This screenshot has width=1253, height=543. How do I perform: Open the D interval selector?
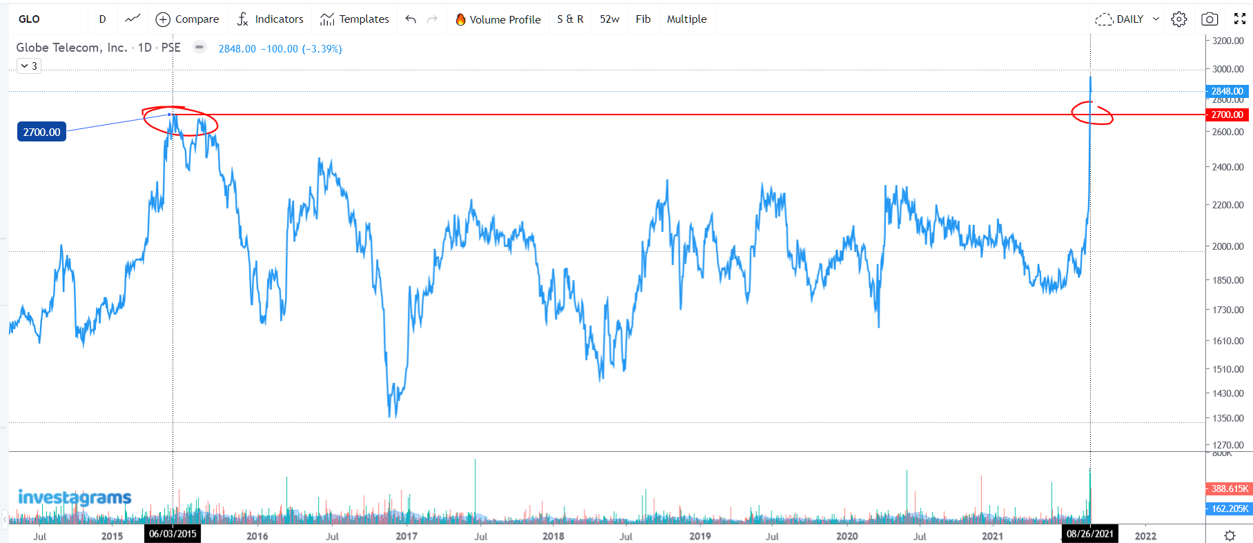pyautogui.click(x=103, y=19)
